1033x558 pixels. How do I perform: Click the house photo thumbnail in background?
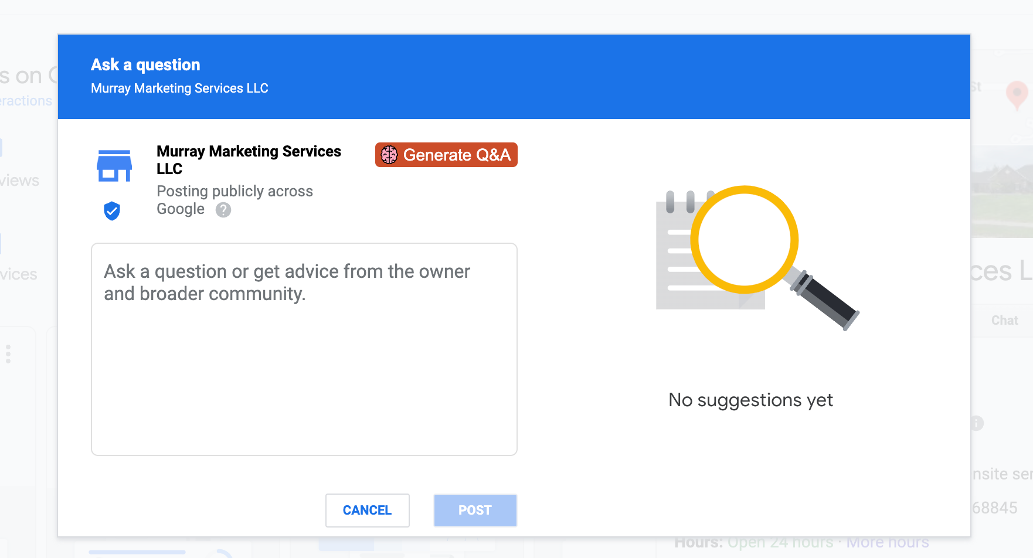[1002, 192]
